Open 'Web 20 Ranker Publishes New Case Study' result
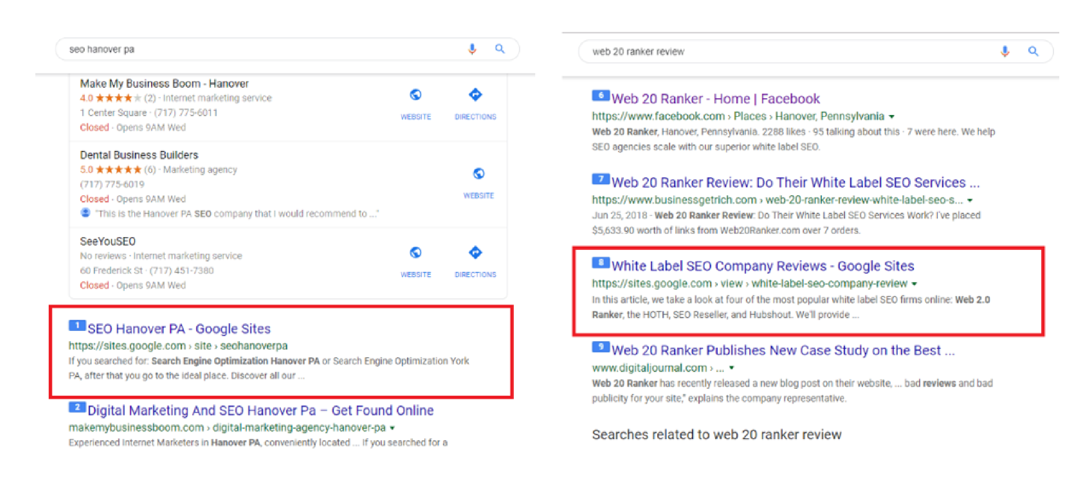1090x479 pixels. click(x=783, y=350)
